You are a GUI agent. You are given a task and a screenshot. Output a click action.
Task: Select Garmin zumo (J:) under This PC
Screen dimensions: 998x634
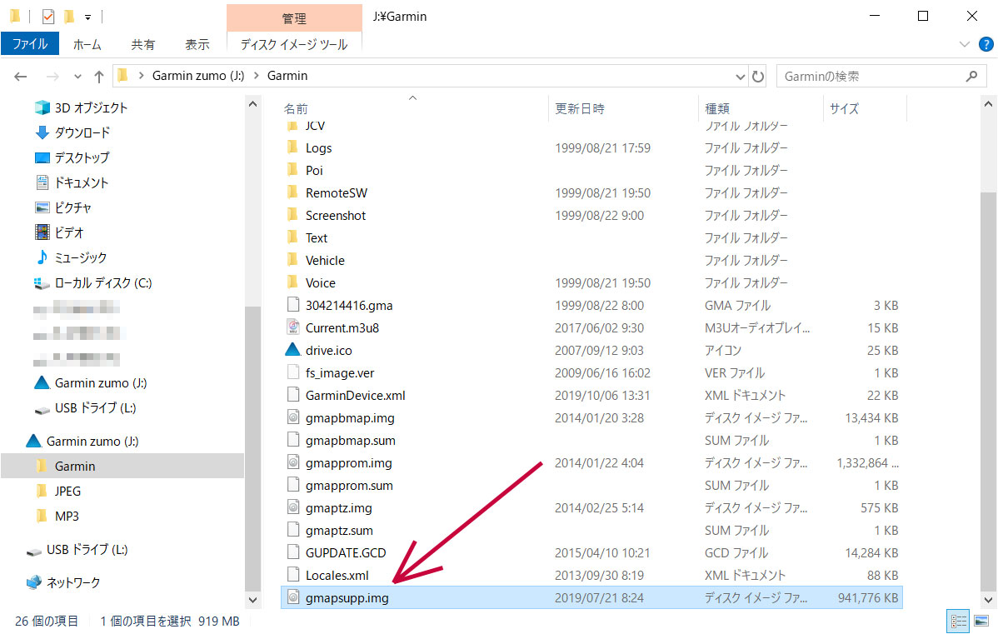tap(101, 382)
